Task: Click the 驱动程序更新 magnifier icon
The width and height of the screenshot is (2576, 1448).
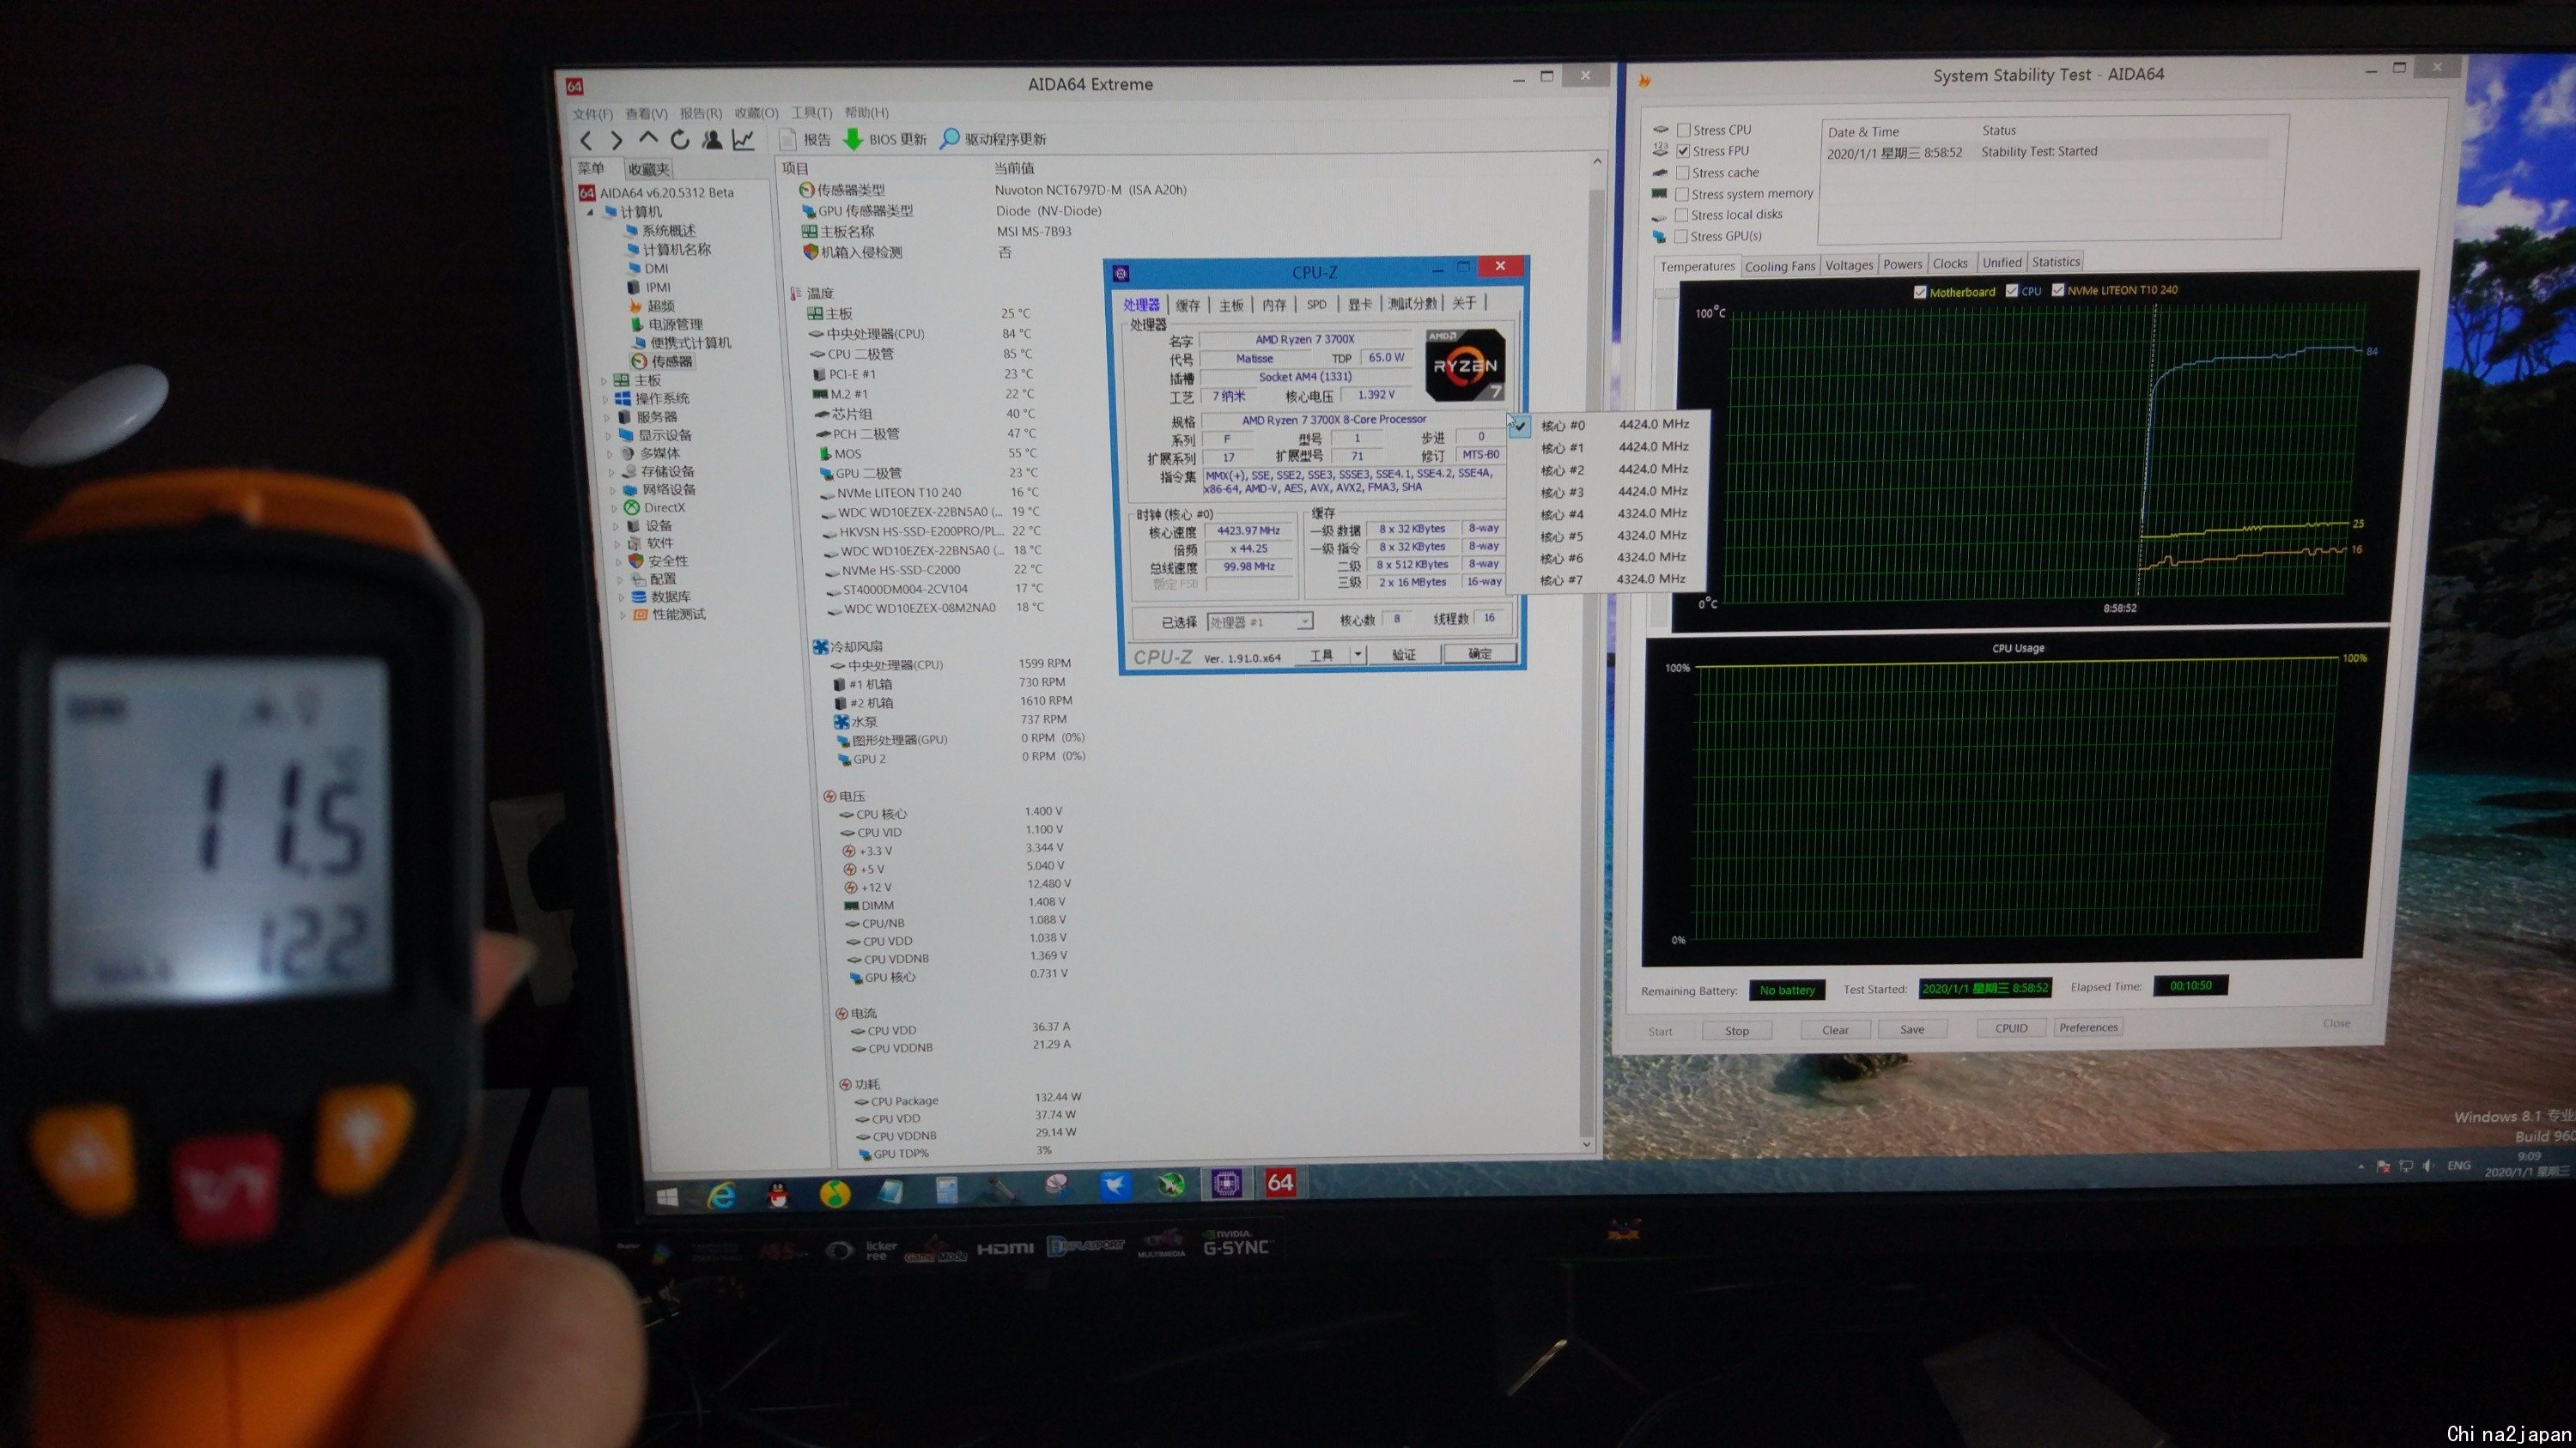Action: 950,138
